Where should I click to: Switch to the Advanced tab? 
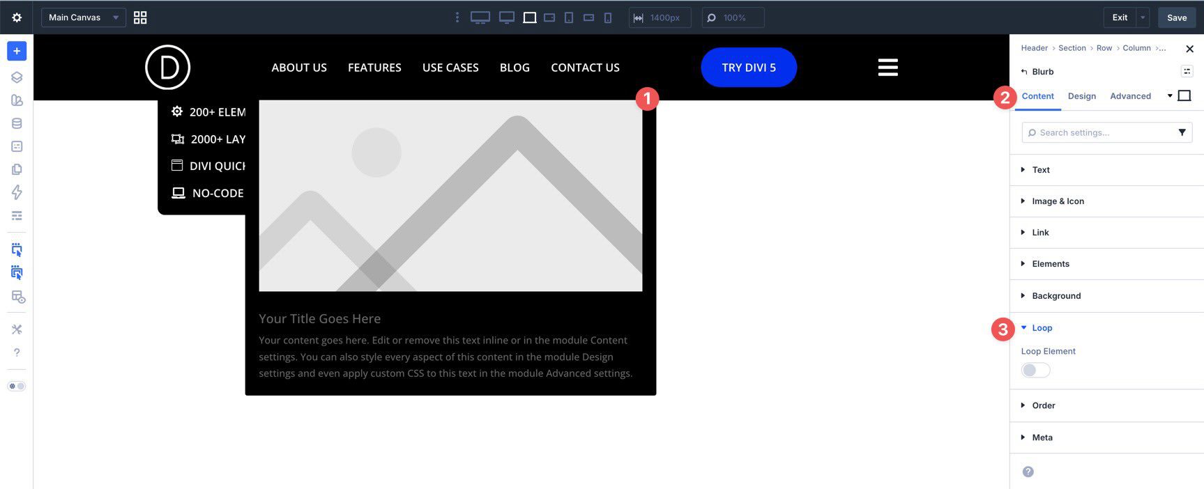[1130, 96]
